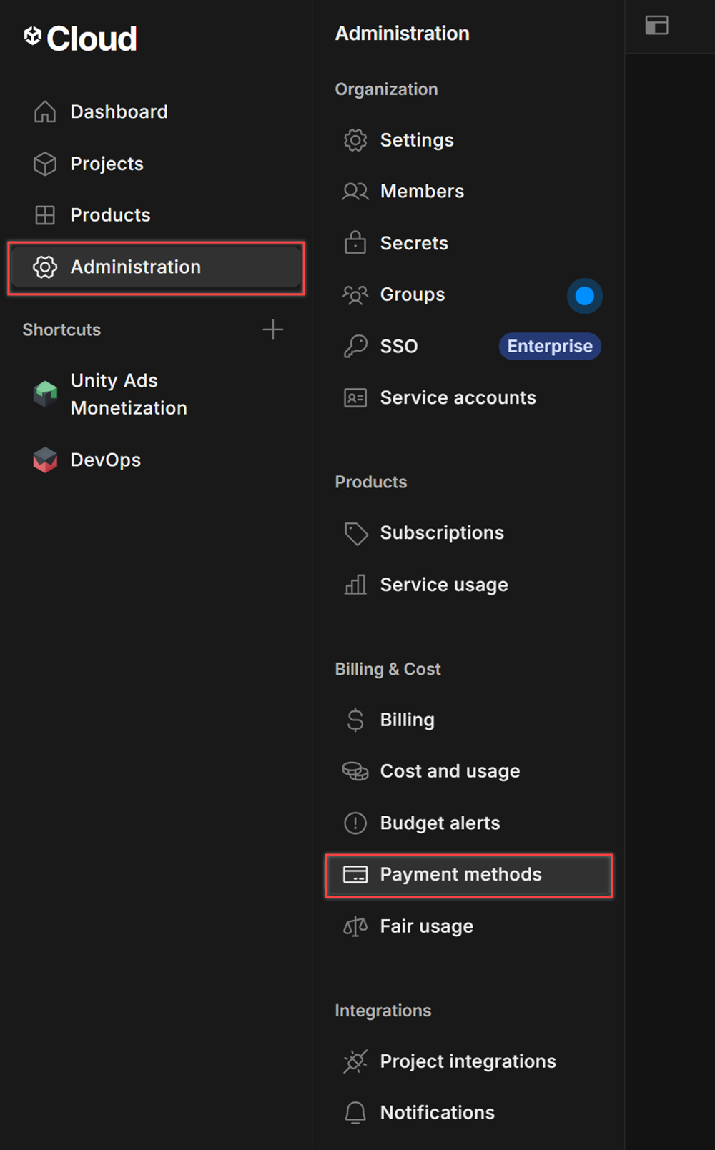Click the Products grid icon
Screen dimensions: 715x1150
tap(45, 215)
